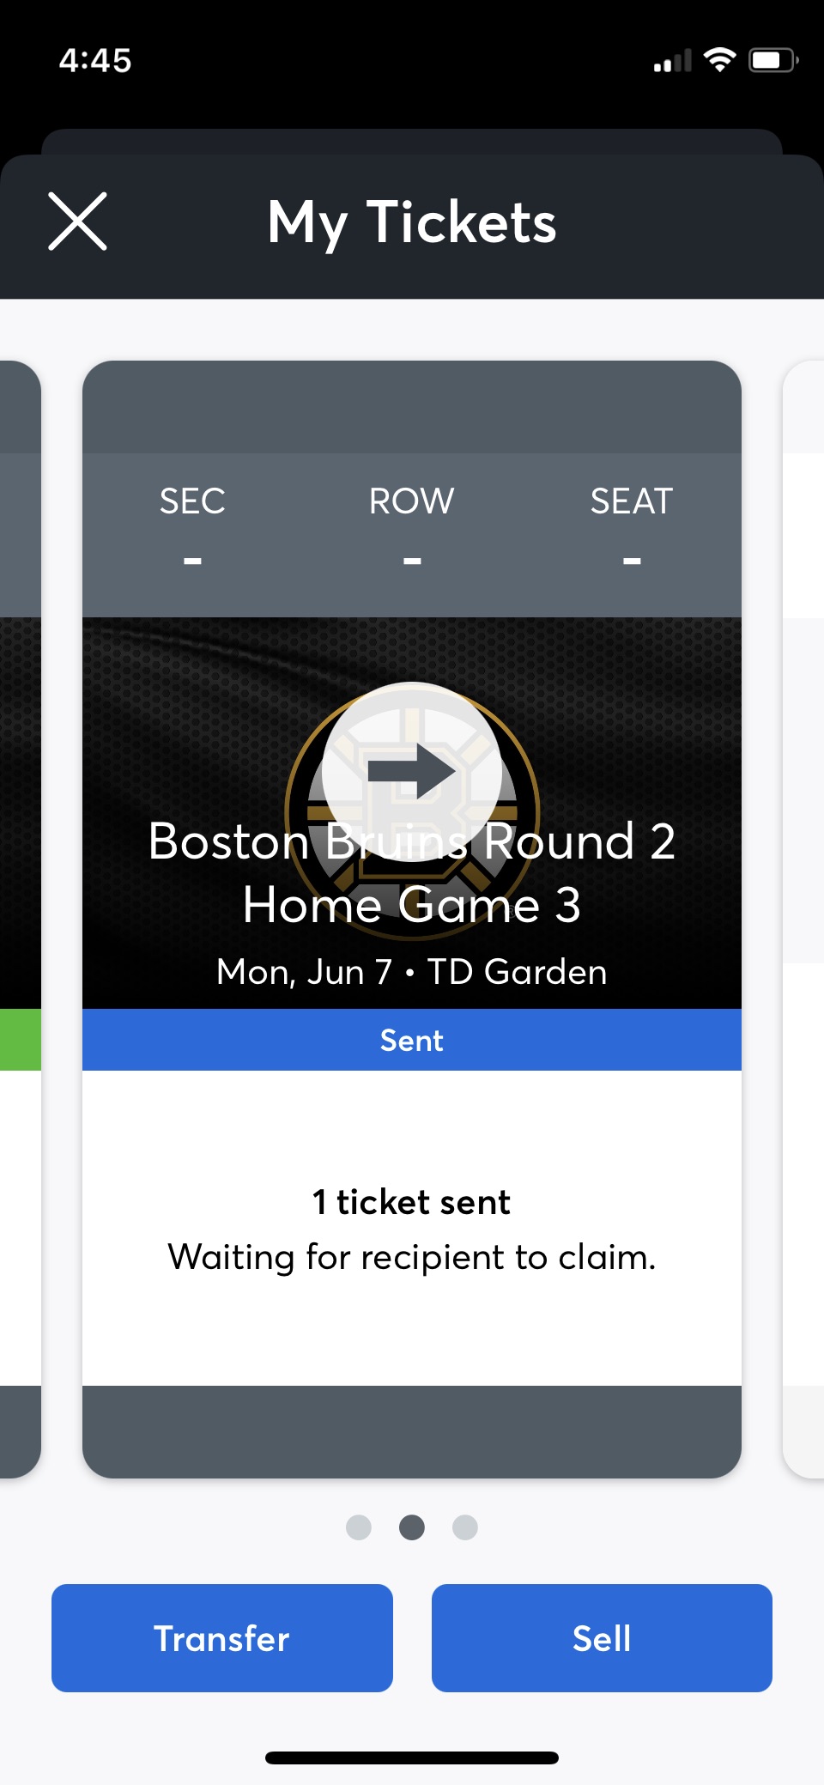Screen dimensions: 824x1785
Task: Show the next ticket card at right edge
Action: pyautogui.click(x=805, y=919)
